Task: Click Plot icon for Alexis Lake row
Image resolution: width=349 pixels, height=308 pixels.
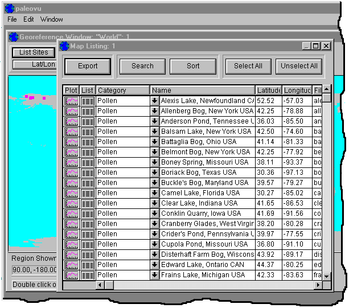Action: pos(71,101)
